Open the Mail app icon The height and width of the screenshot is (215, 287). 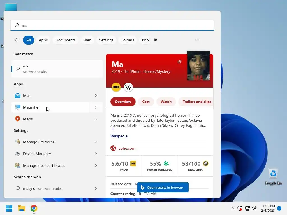18,95
